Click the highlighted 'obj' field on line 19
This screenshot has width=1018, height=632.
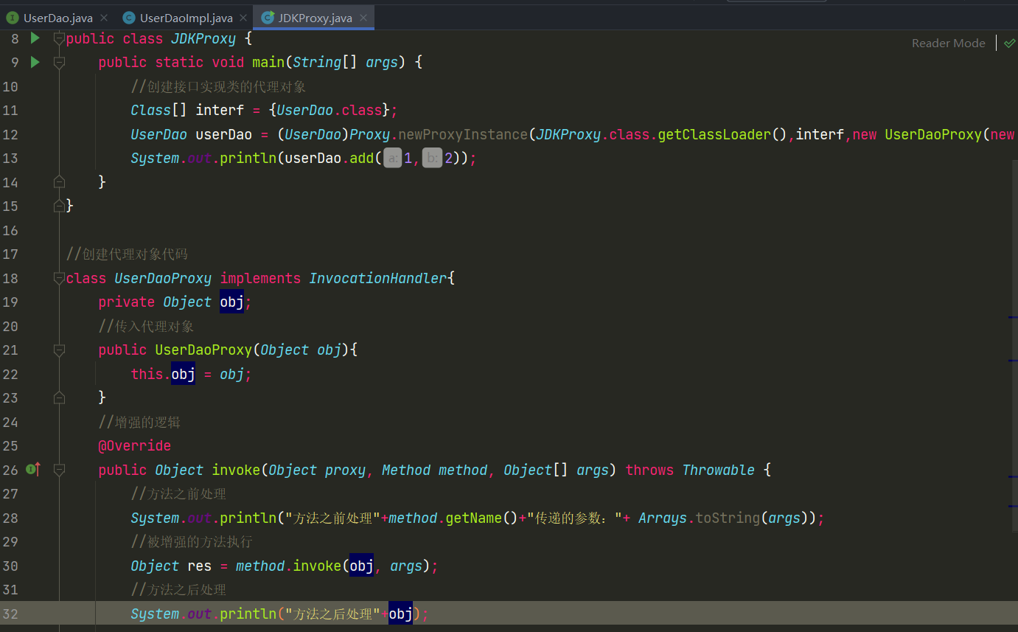coord(231,302)
